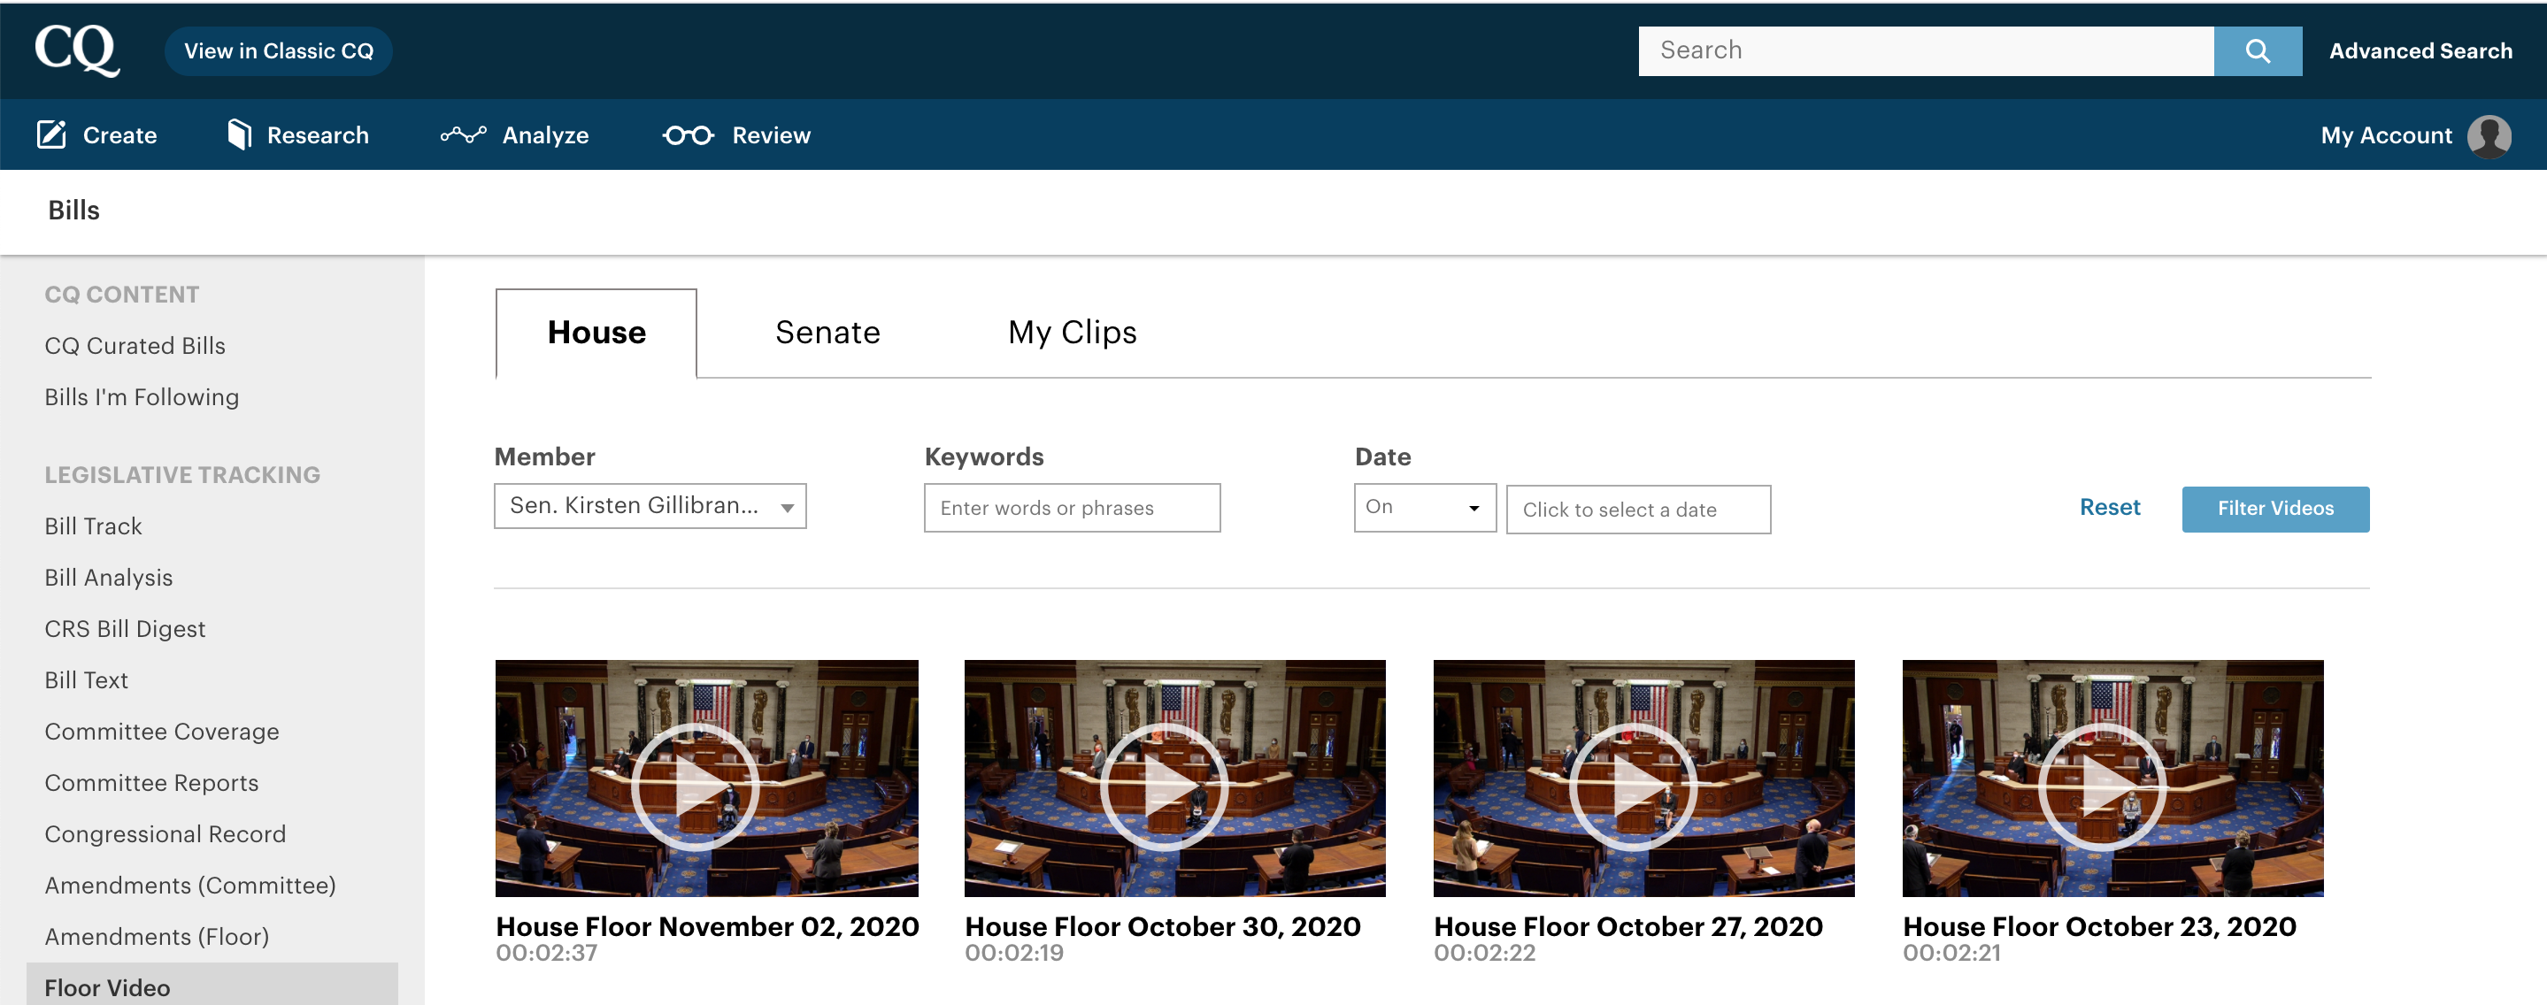
Task: Open the Create menu
Action: pyautogui.click(x=96, y=135)
